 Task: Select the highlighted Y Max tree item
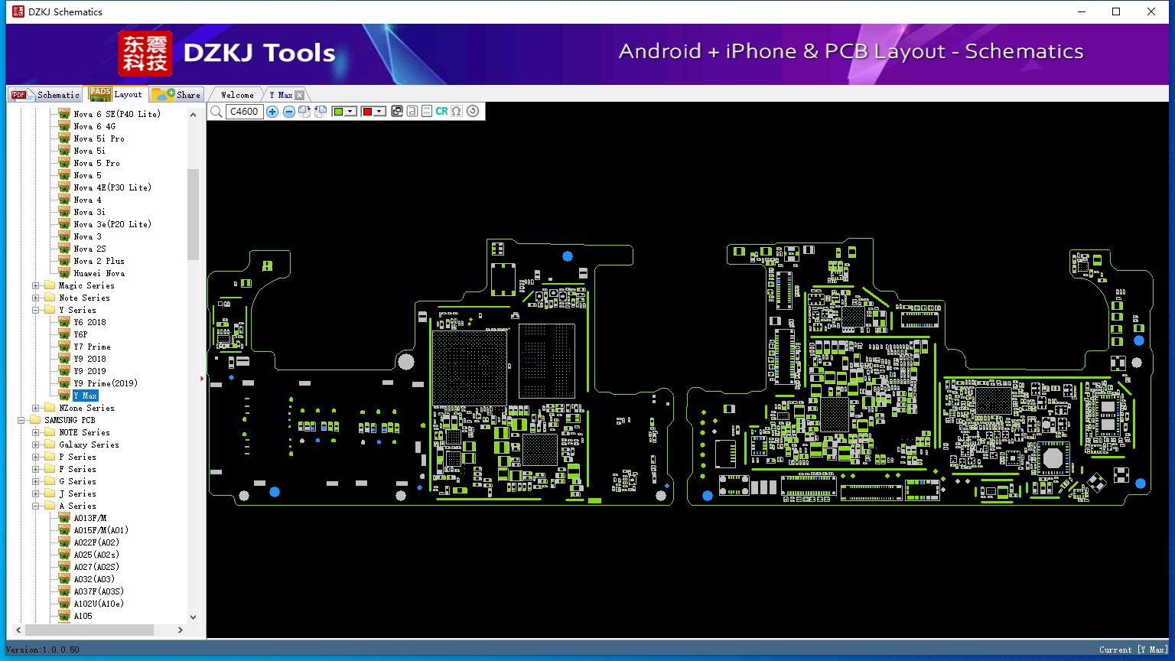click(x=86, y=396)
